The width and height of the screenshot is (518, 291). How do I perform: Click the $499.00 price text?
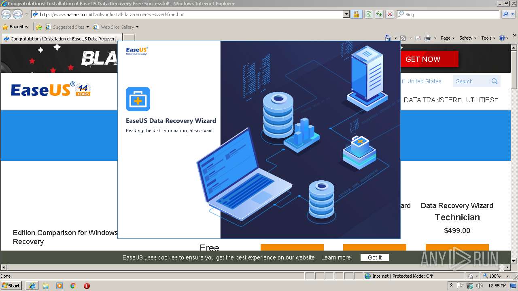[x=457, y=231]
